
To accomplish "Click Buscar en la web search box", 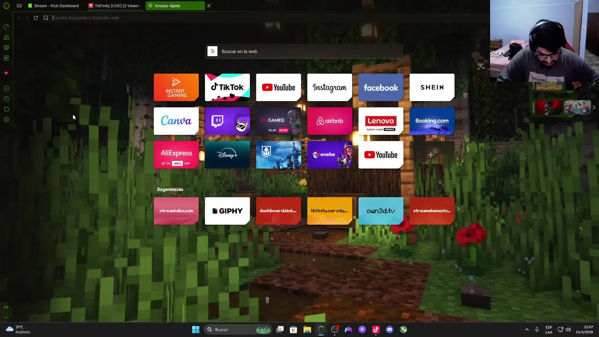I will pos(305,51).
